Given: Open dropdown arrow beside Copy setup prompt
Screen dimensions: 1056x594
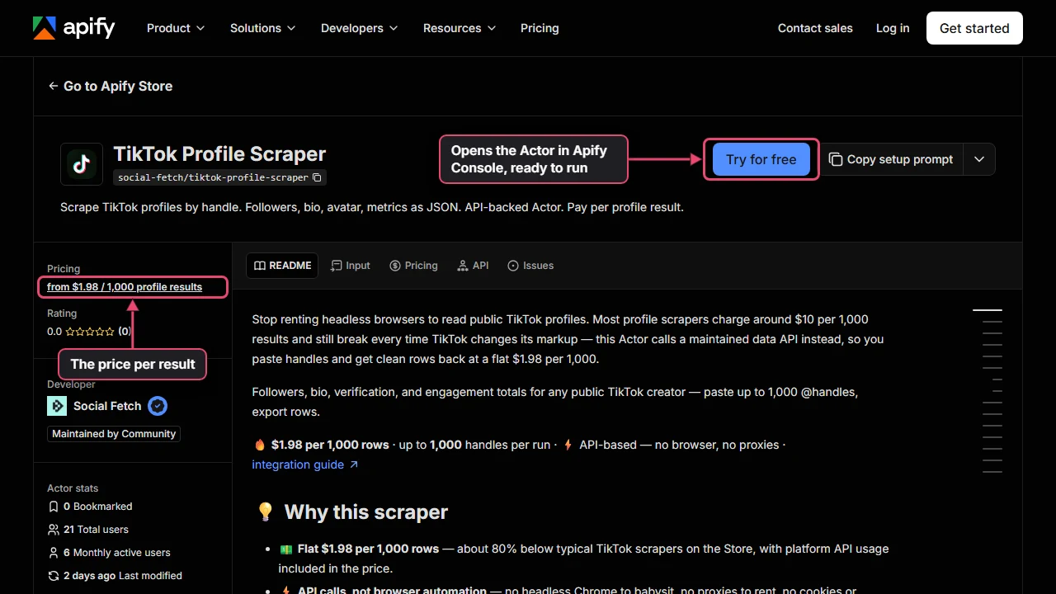Looking at the screenshot, I should click(x=979, y=159).
